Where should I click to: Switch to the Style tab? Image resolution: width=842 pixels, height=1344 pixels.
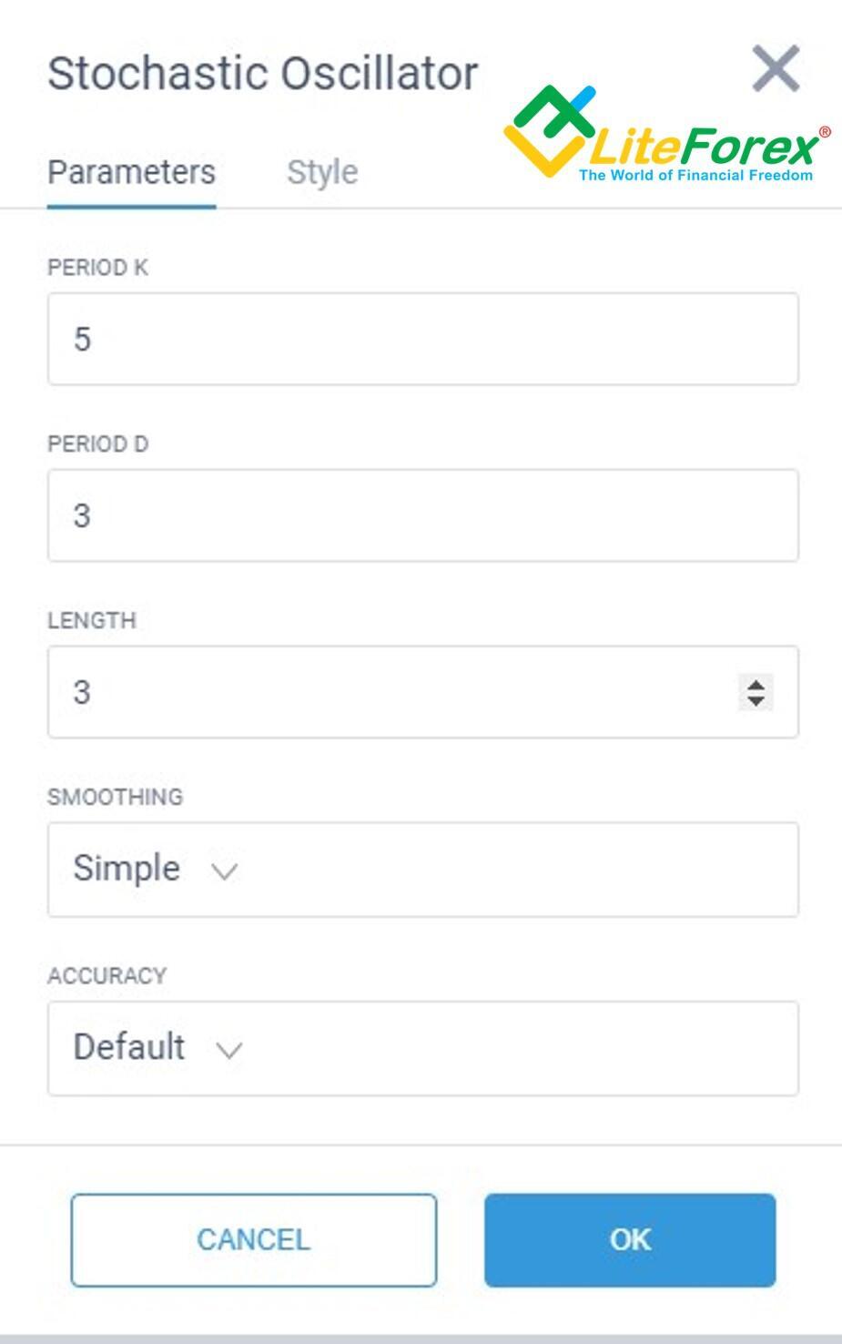coord(322,172)
